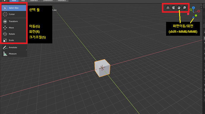Set selection mode to Subtract
The width and height of the screenshot is (205, 114).
click(34, 1)
